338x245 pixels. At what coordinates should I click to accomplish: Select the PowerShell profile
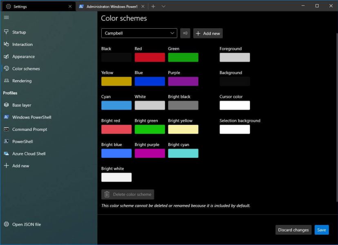coord(49,142)
